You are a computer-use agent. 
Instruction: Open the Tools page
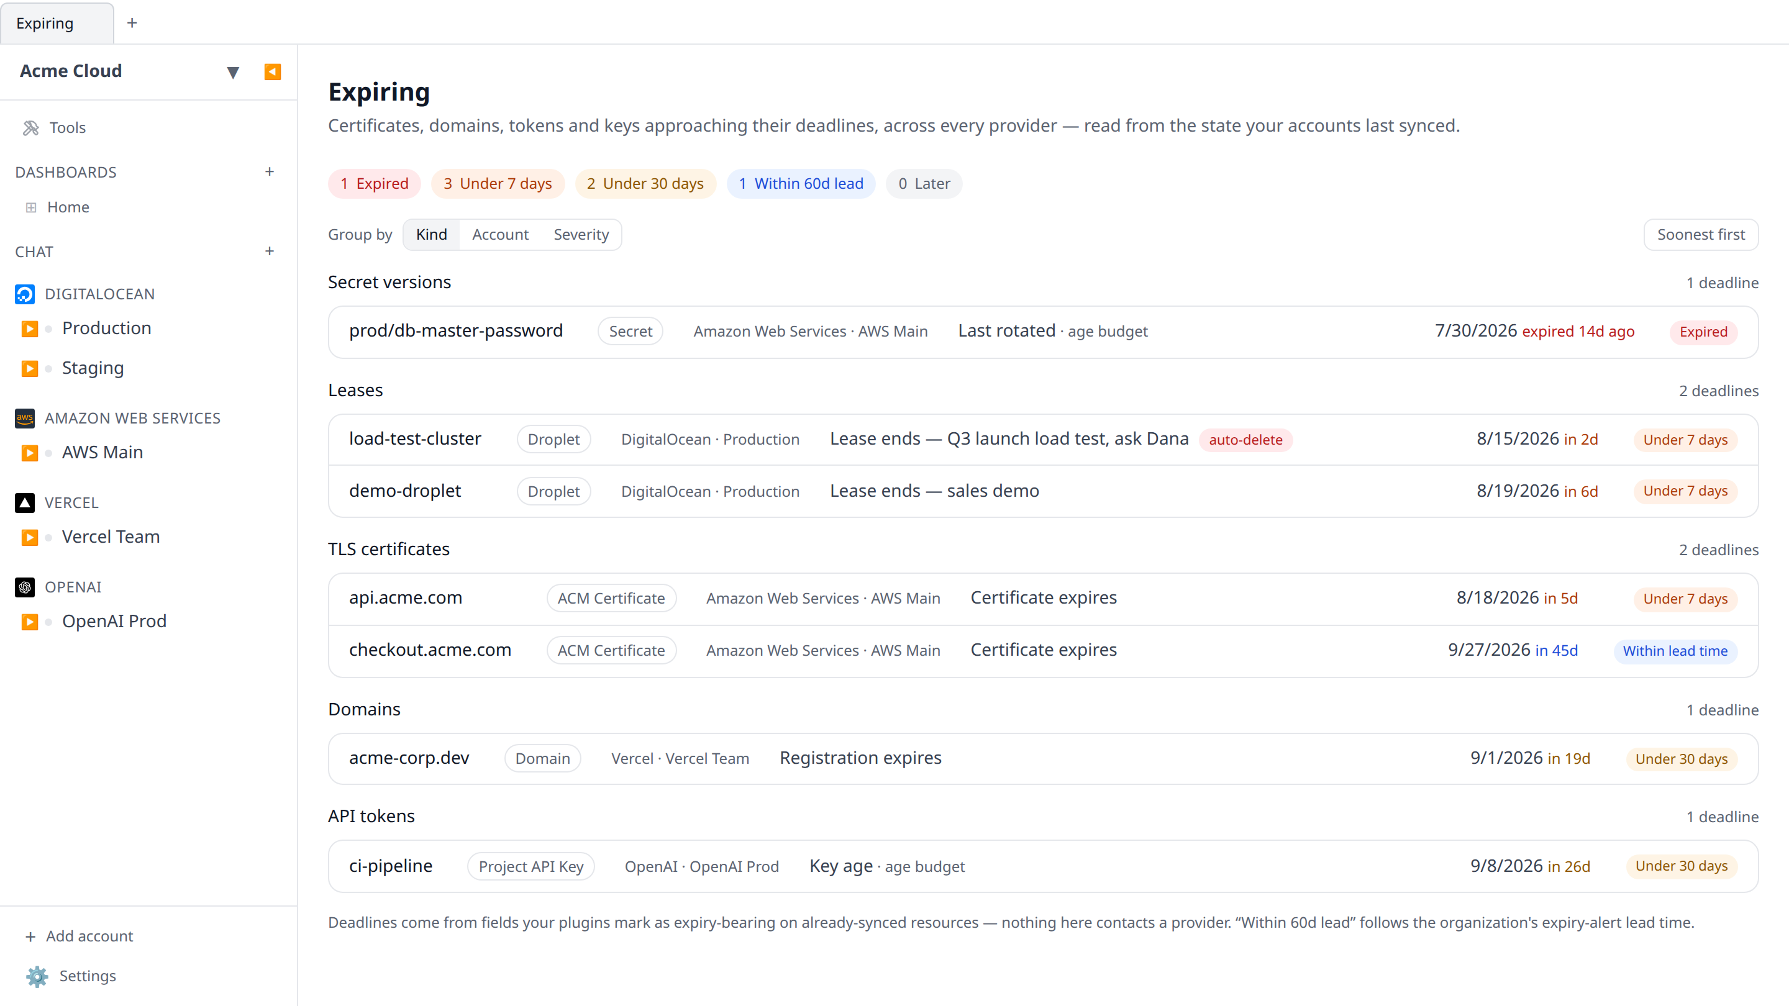[x=67, y=128]
